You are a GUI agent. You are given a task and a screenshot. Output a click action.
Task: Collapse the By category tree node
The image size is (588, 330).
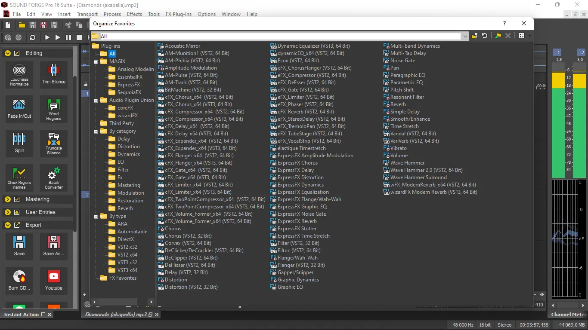point(96,131)
